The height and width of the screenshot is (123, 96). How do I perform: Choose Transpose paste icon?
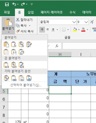click(x=21, y=52)
